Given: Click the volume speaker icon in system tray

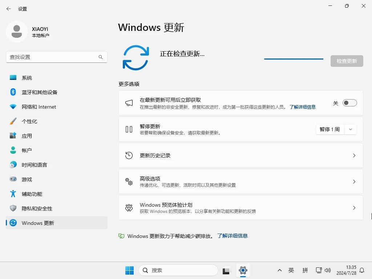Looking at the screenshot, I should [328, 270].
